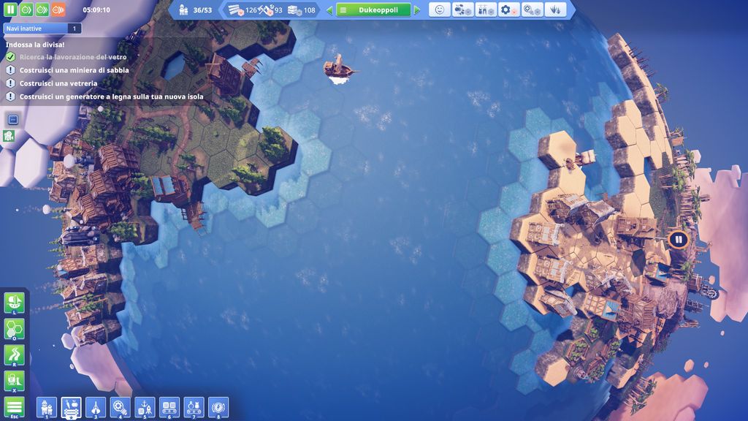
Task: Open the power energy build category
Action: 218,407
